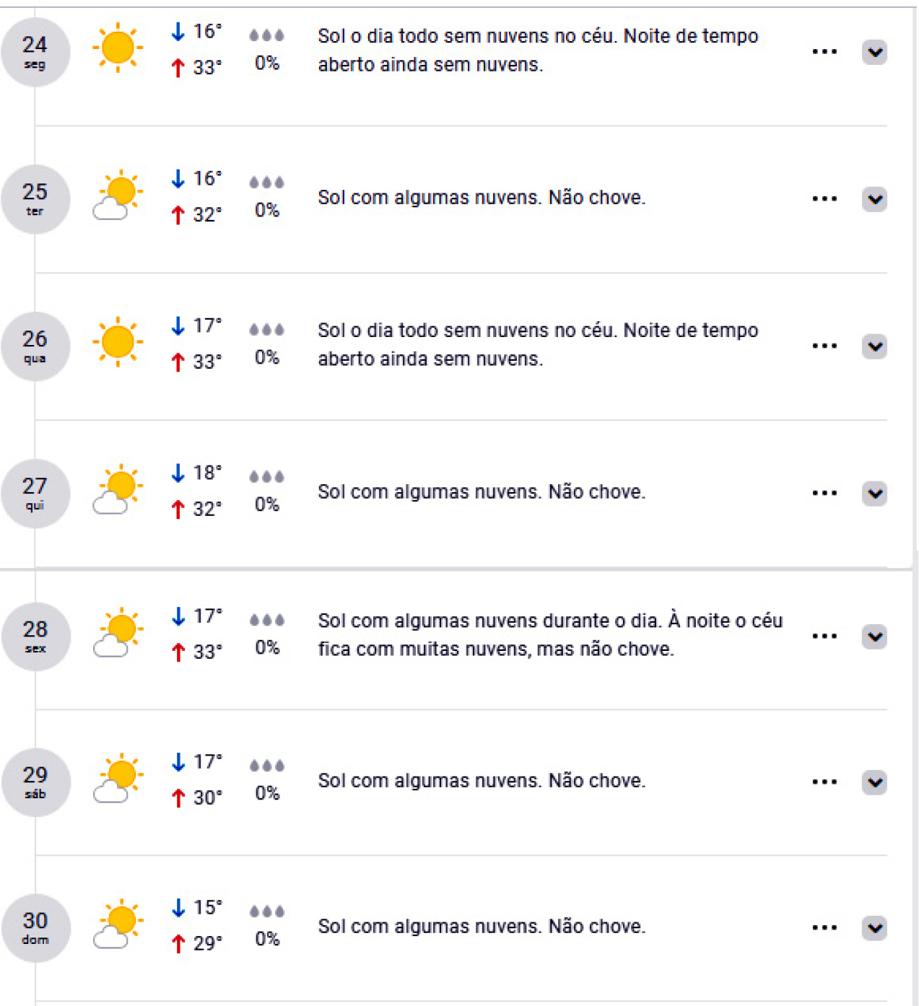Expand the forecast details for day 28
Image resolution: width=919 pixels, height=1006 pixels.
(x=874, y=637)
